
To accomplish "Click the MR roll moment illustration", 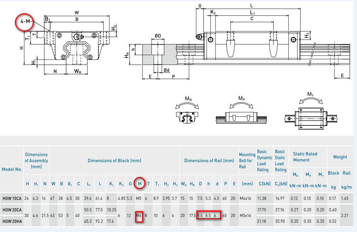I will point(187,110).
